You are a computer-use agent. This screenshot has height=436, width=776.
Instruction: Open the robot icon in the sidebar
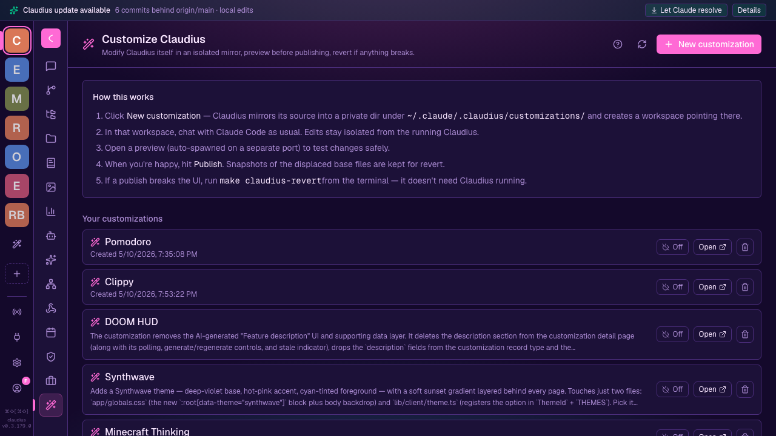[x=51, y=236]
